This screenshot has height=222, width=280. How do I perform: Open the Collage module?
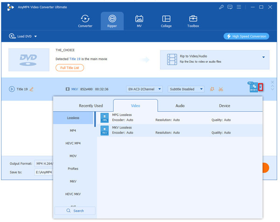point(166,20)
